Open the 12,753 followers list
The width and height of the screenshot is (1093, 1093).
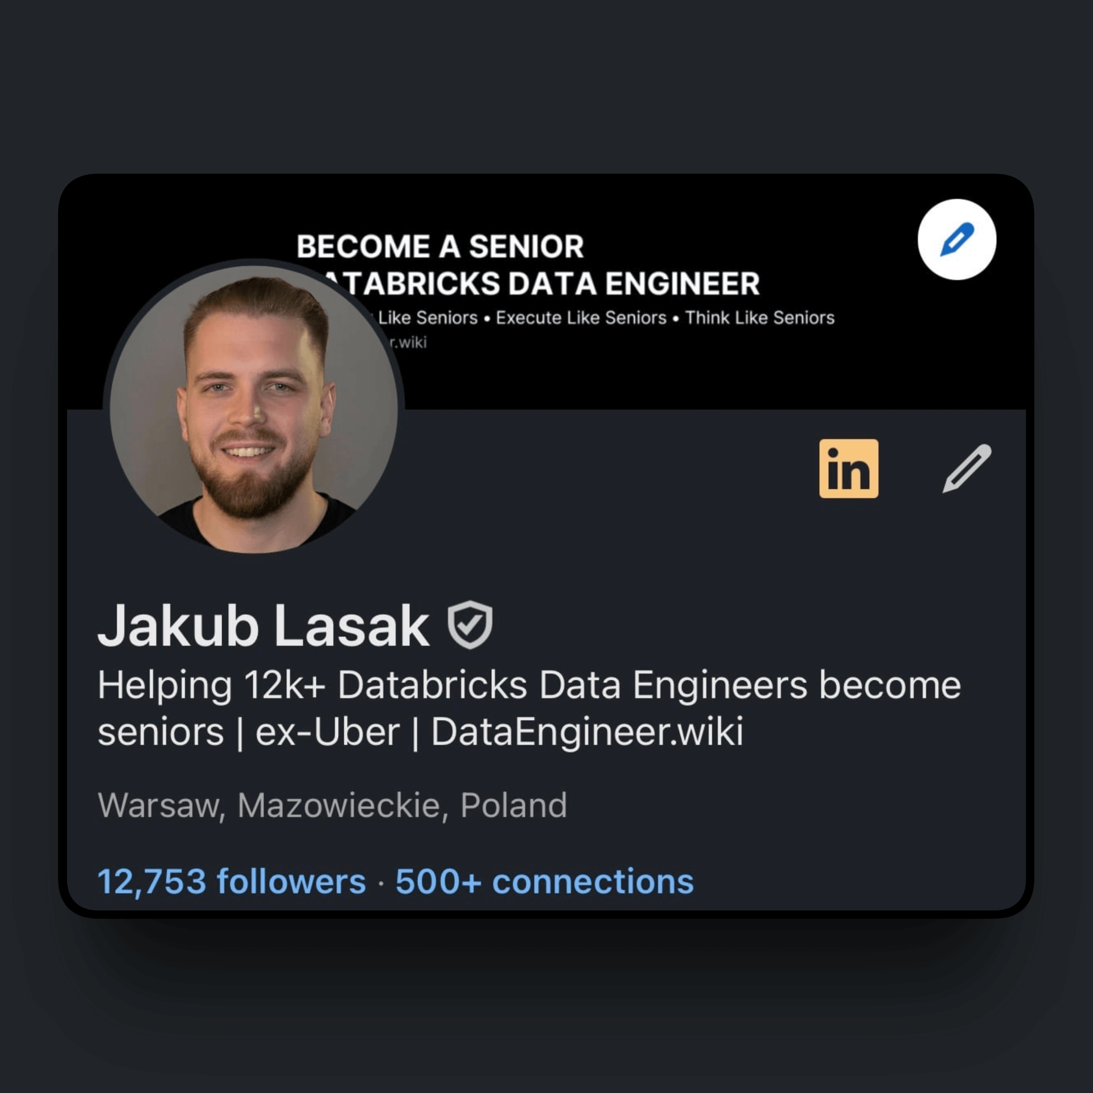pos(231,880)
